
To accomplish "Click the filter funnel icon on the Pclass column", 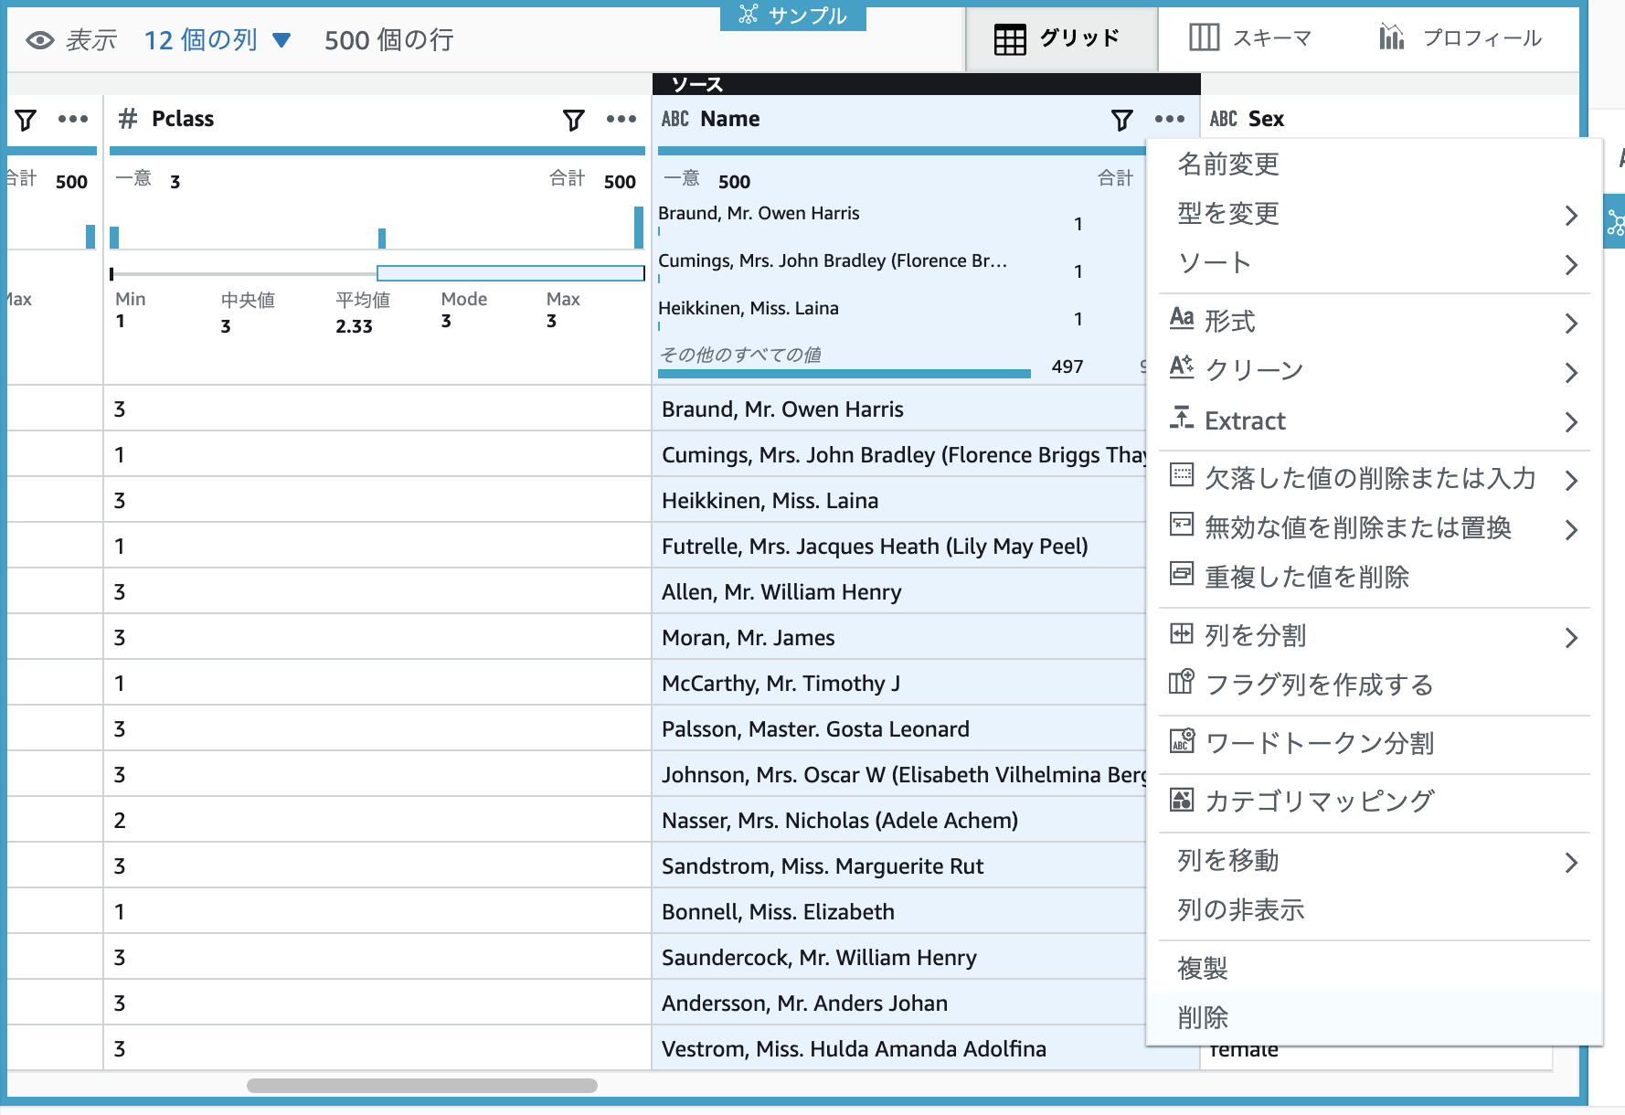I will (572, 118).
